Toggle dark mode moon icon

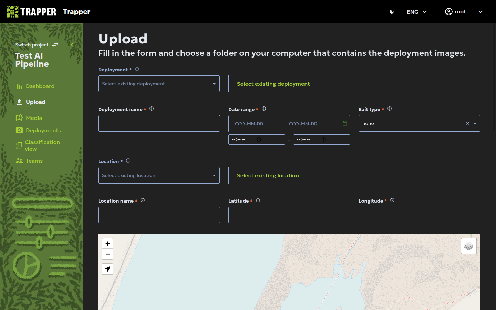click(392, 12)
